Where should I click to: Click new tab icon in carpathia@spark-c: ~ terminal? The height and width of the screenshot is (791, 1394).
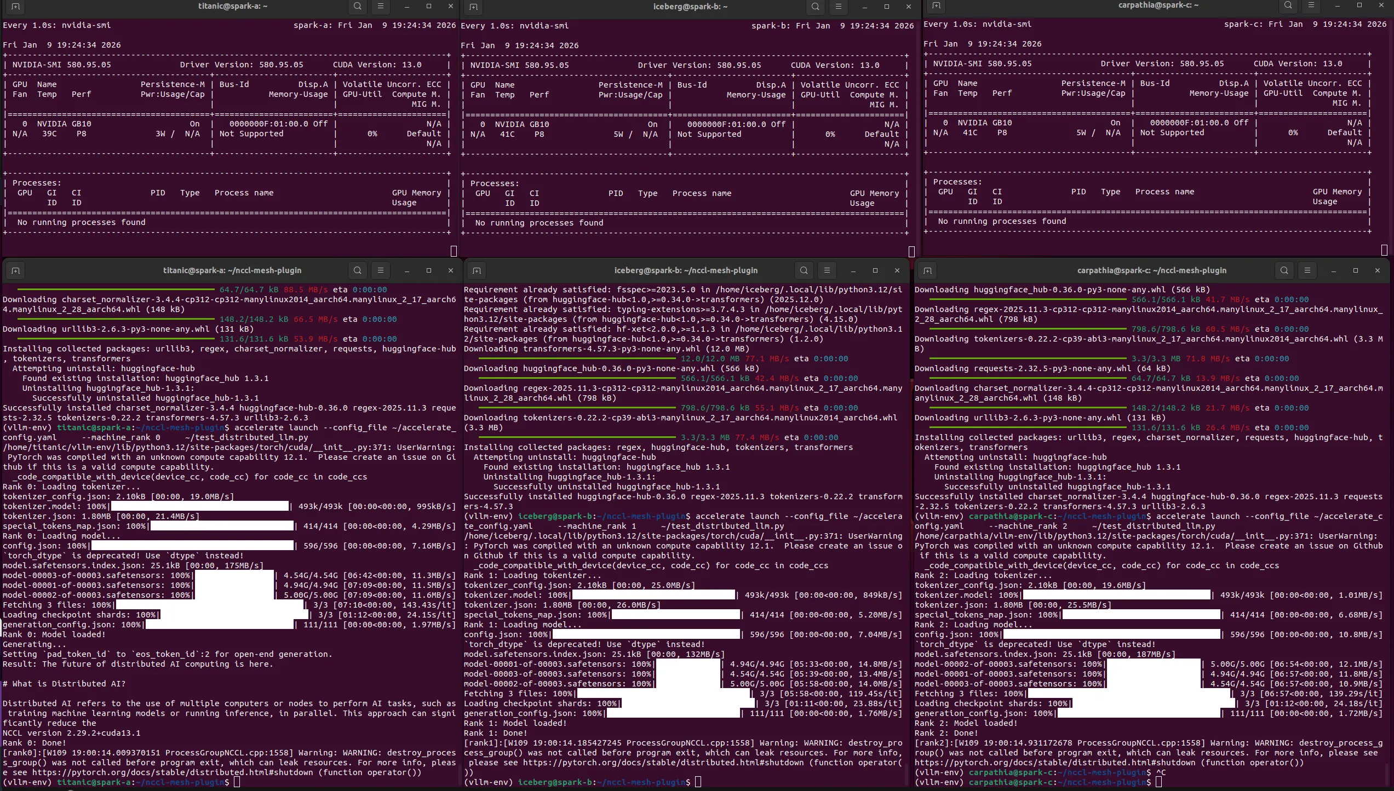coord(936,5)
